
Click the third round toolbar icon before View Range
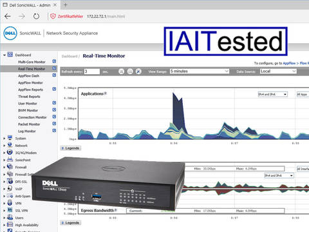pos(138,72)
